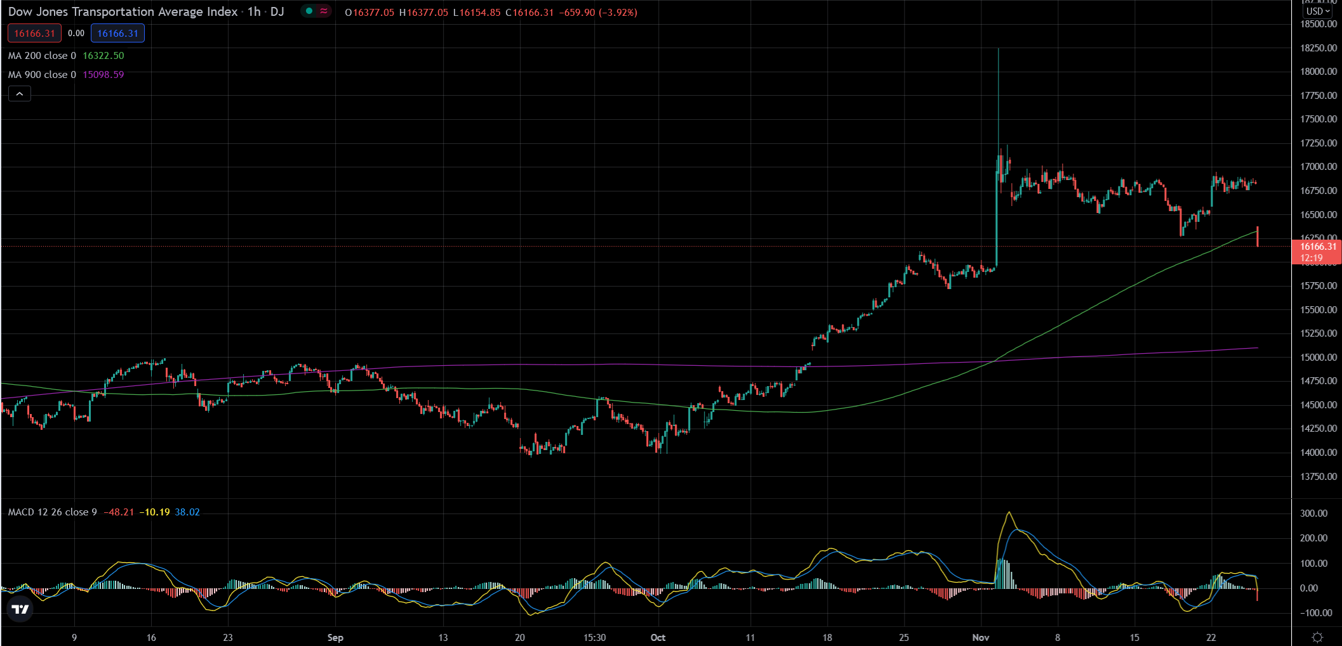
Task: Click the red sell price 16166.31 button
Action: 35,34
